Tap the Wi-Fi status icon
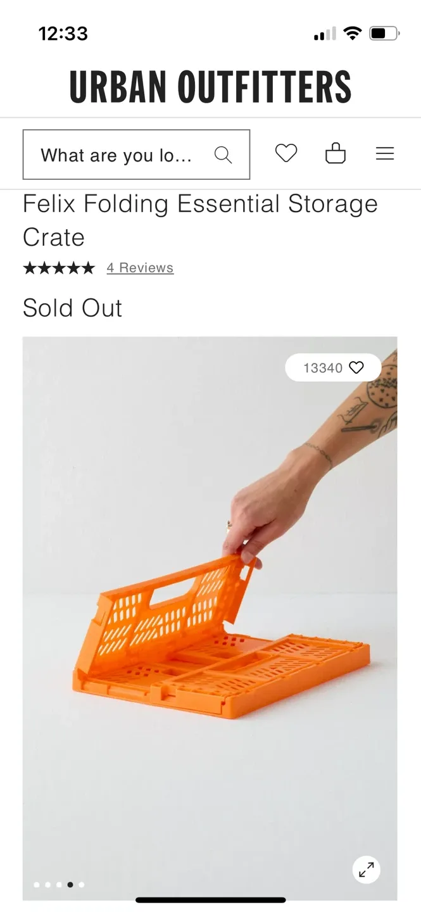Screen dimensions: 421x912 click(352, 34)
